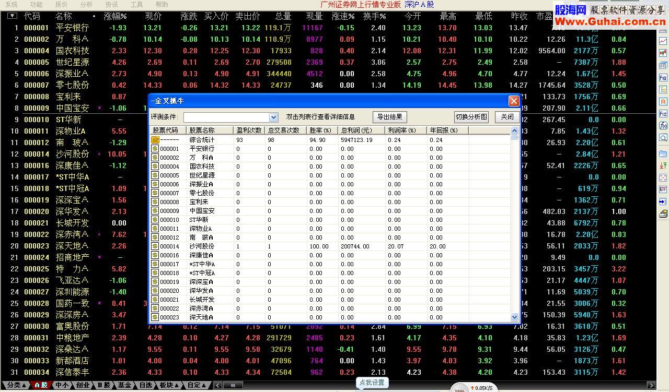Click the pencil/eraser icon at sidebar bottom
Image resolution: width=669 pixels, height=392 pixels.
pos(663,214)
